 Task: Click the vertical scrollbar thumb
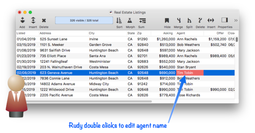(x=237, y=39)
